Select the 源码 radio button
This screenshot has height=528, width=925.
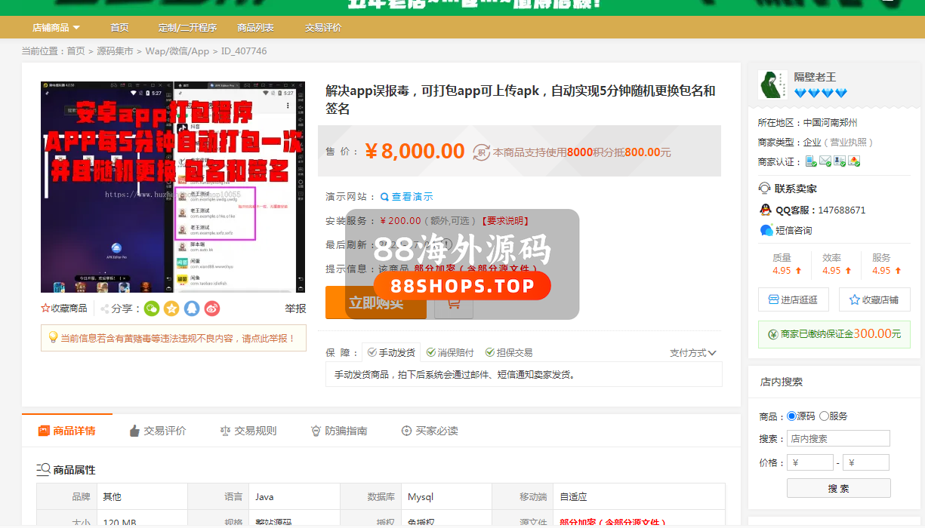tap(791, 416)
